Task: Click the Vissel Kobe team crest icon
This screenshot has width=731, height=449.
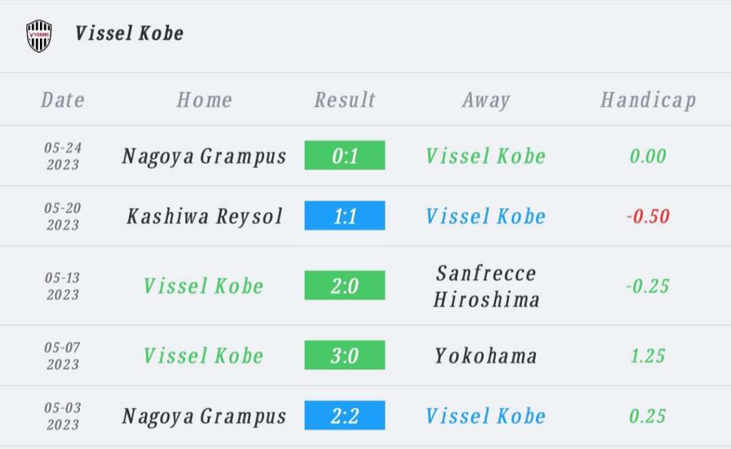Action: pyautogui.click(x=39, y=36)
